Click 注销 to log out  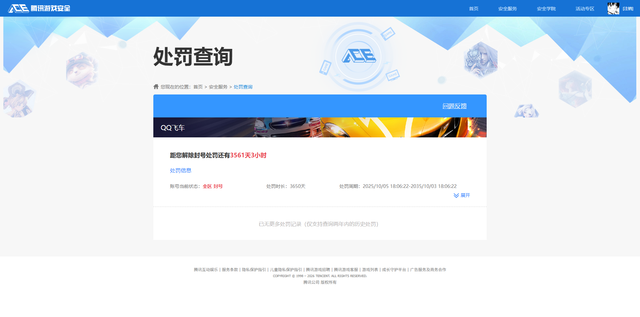coord(628,8)
